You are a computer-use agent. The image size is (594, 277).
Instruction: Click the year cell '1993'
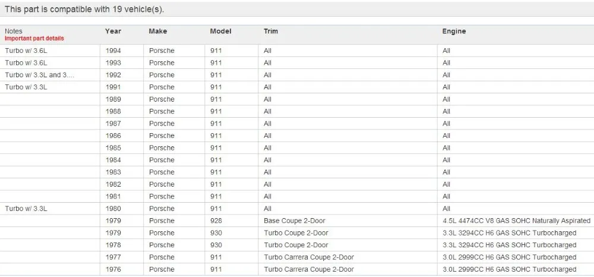click(113, 63)
